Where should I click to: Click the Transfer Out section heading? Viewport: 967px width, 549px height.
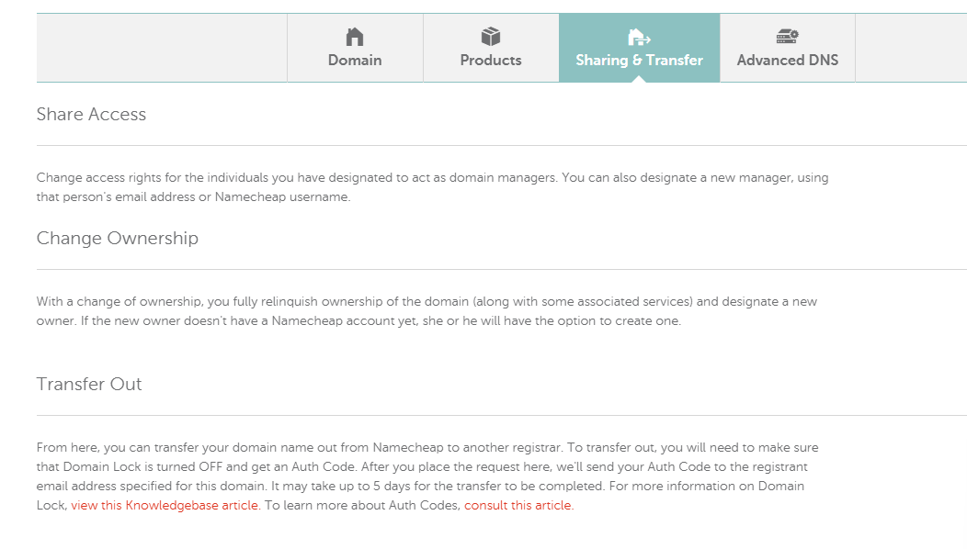pyautogui.click(x=89, y=385)
